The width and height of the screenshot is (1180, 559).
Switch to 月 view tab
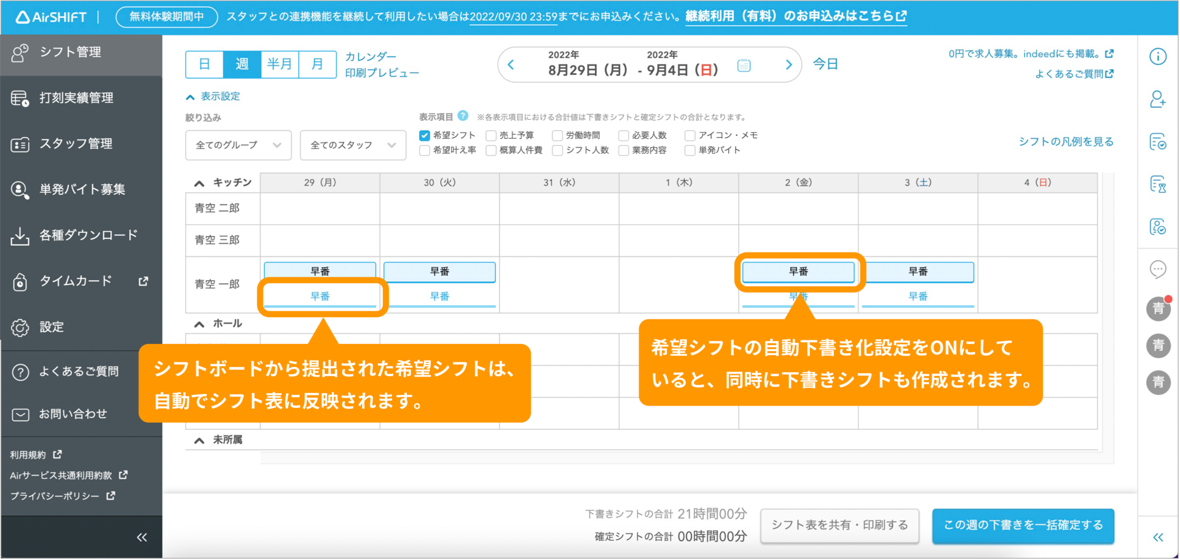click(317, 64)
